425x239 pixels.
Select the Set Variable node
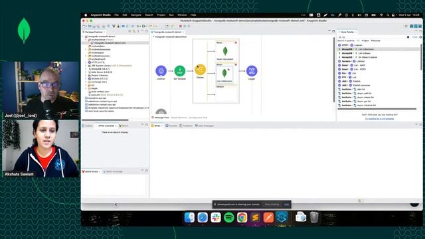point(180,71)
